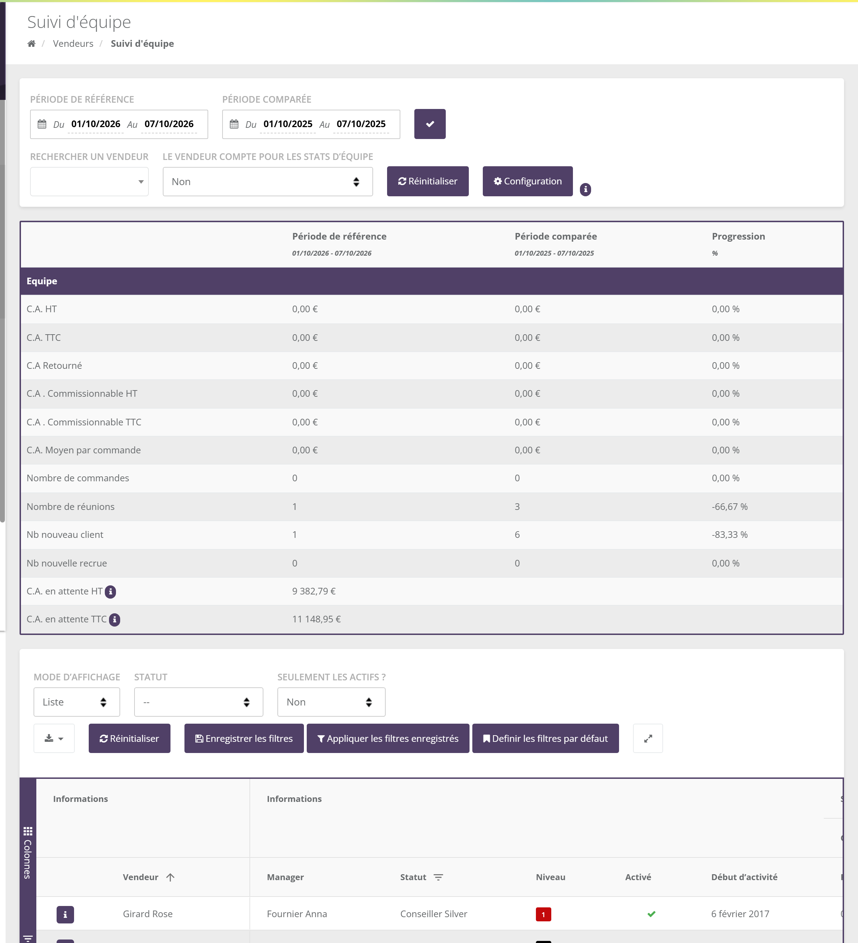Click Appliquer les filtres enregistrés
This screenshot has width=858, height=943.
[388, 739]
